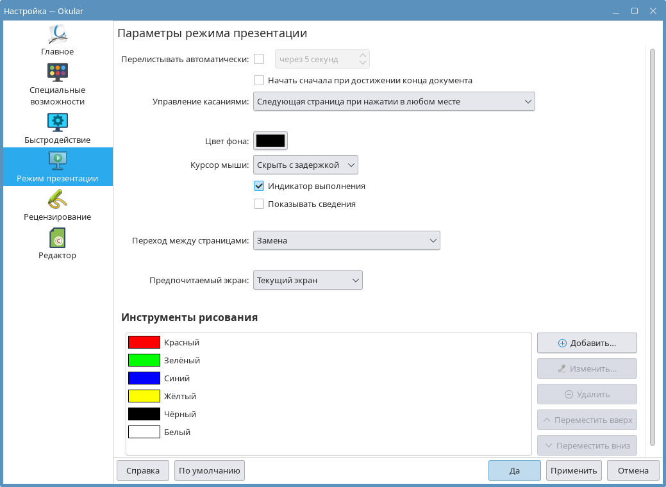Screen dimensions: 666x487
Task: Click the Добавить drawing tool button
Action: coord(587,343)
